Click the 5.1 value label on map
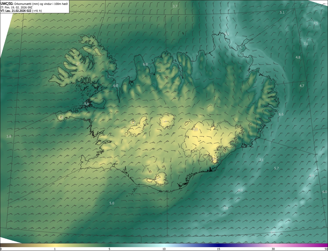This screenshot has width=328, height=251. tap(282, 12)
